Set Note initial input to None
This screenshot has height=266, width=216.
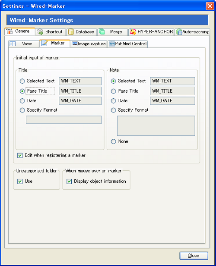(x=113, y=141)
